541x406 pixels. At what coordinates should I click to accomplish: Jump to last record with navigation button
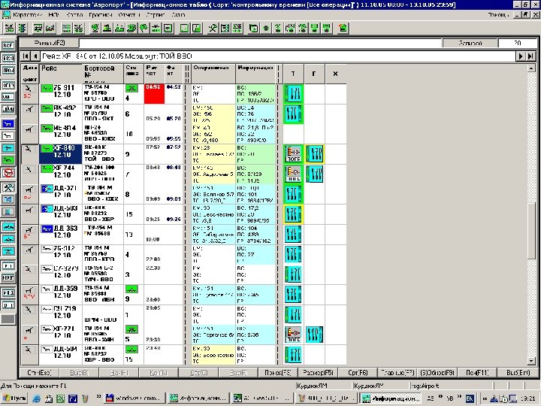pos(530,56)
